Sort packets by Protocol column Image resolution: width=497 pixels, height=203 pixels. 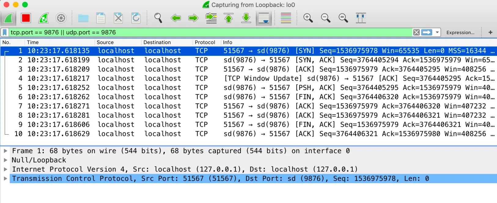point(205,42)
